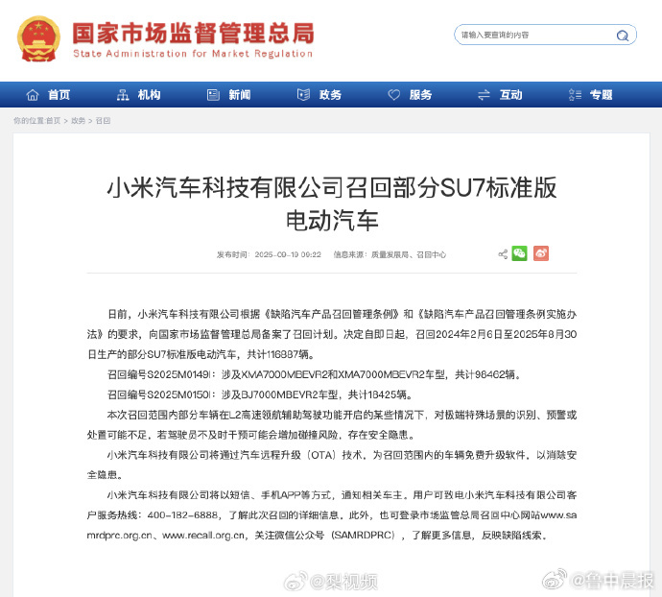Open the 专题 menu item
The height and width of the screenshot is (597, 662).
click(x=602, y=95)
